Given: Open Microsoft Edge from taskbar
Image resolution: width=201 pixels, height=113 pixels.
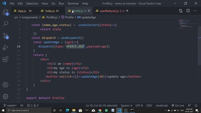Looking at the screenshot, I should 67,110.
